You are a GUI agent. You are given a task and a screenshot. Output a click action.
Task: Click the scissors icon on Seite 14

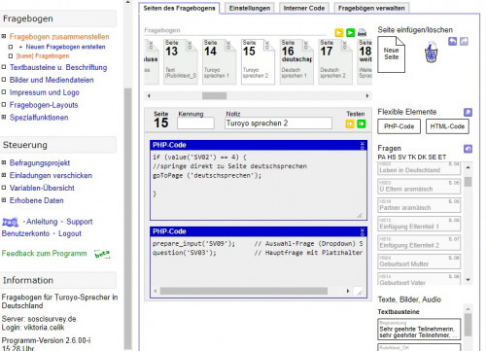228,45
